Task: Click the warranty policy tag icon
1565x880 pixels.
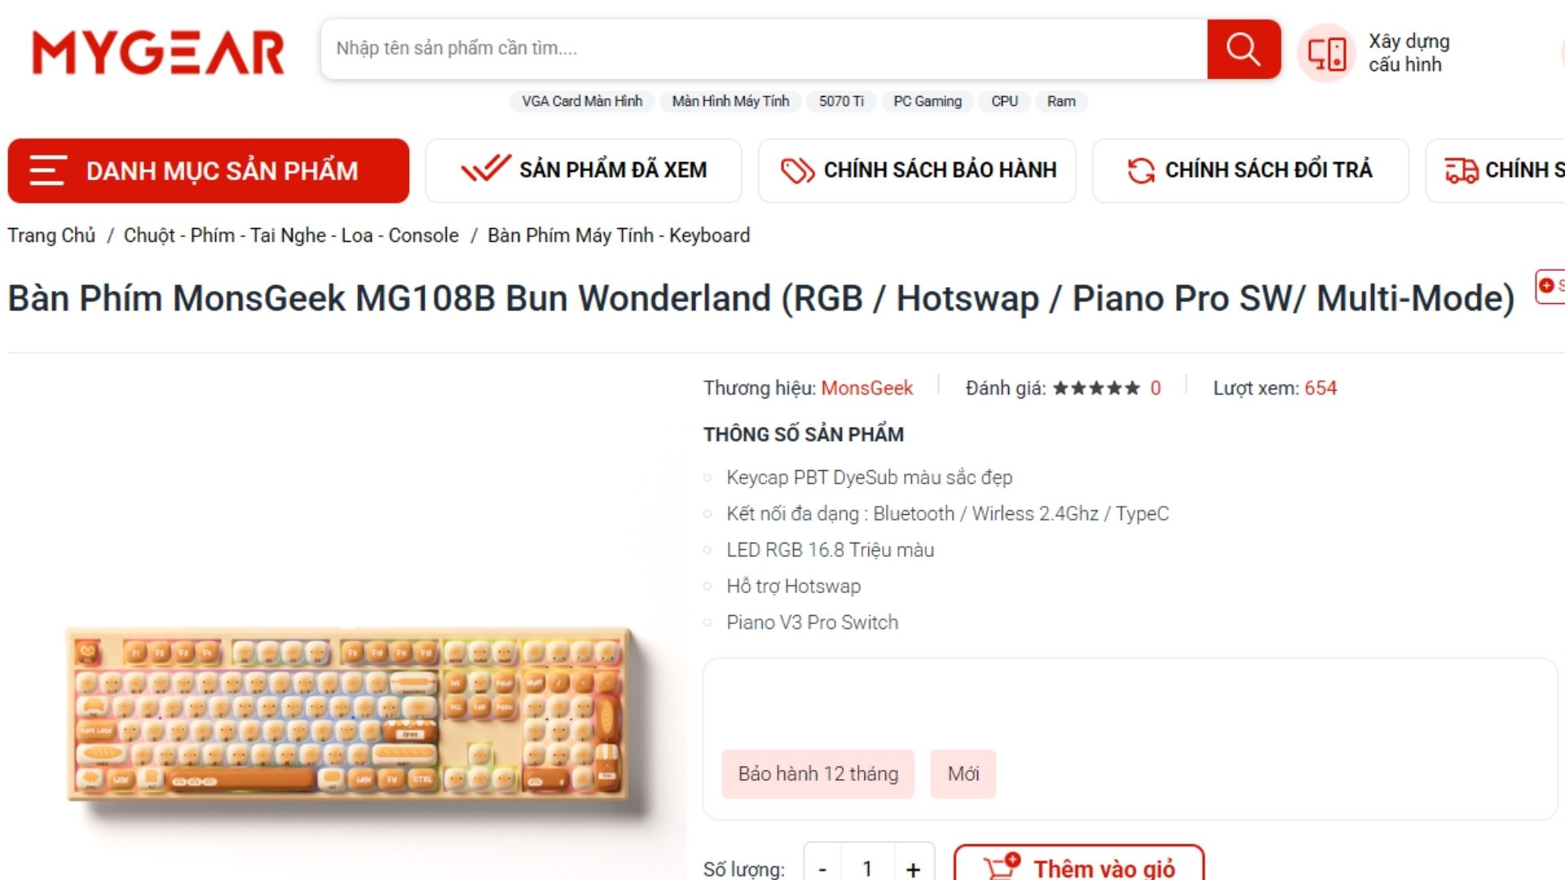Action: [x=797, y=170]
